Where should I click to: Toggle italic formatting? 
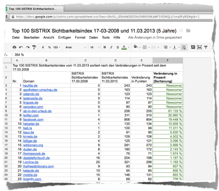111,47
